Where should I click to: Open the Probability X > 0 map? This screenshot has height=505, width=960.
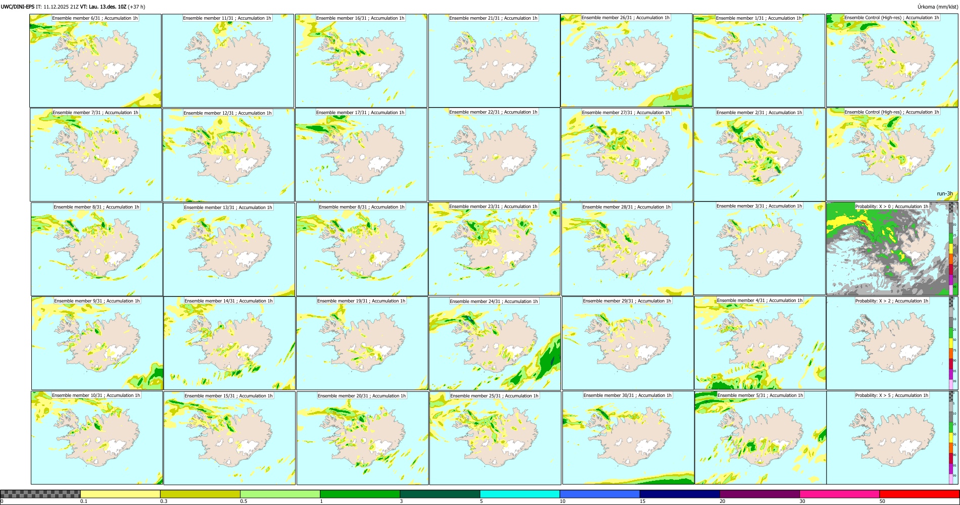(892, 249)
